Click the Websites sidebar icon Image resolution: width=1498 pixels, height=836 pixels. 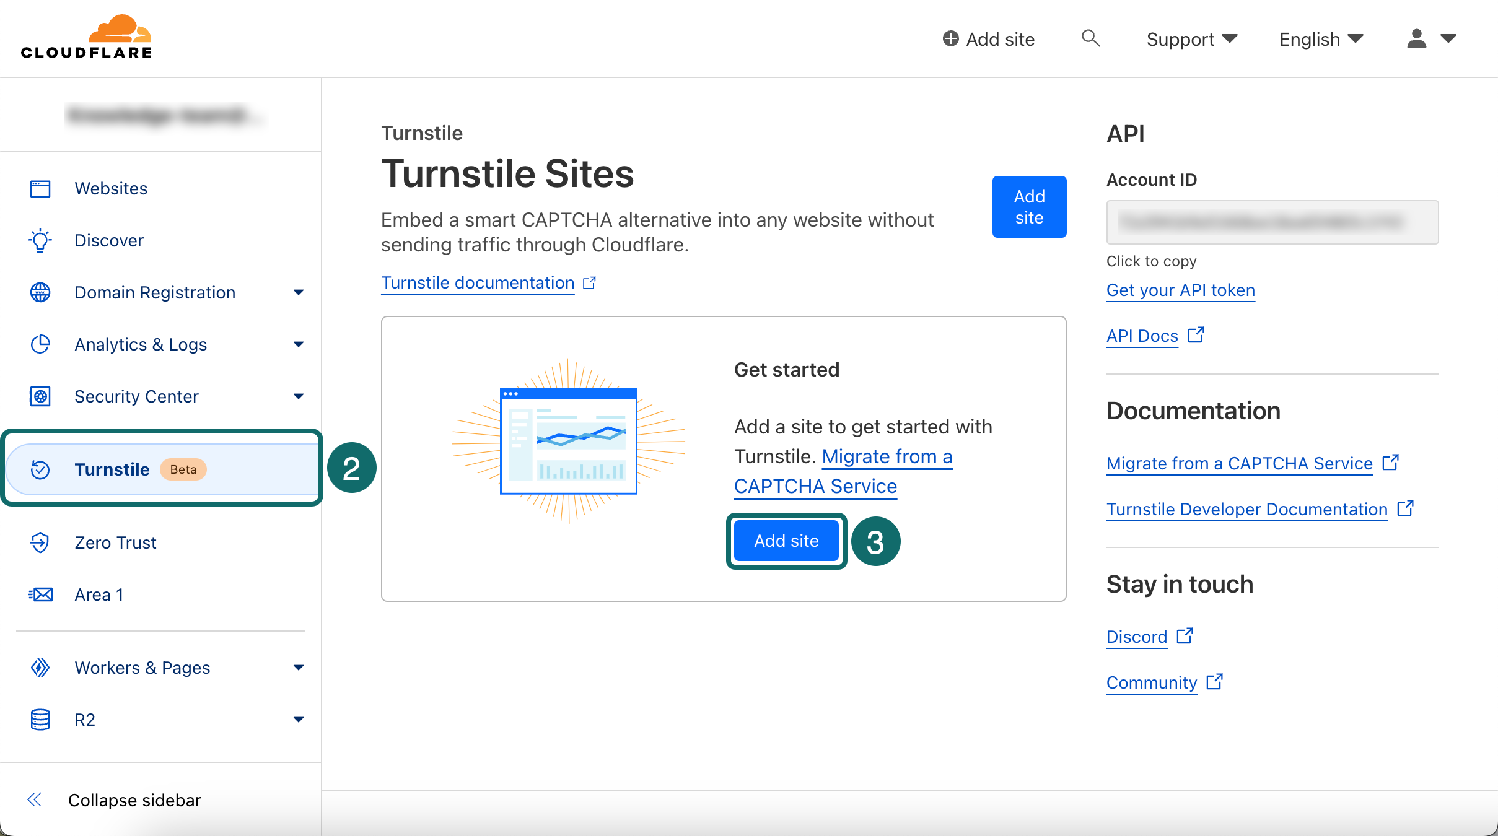(40, 188)
